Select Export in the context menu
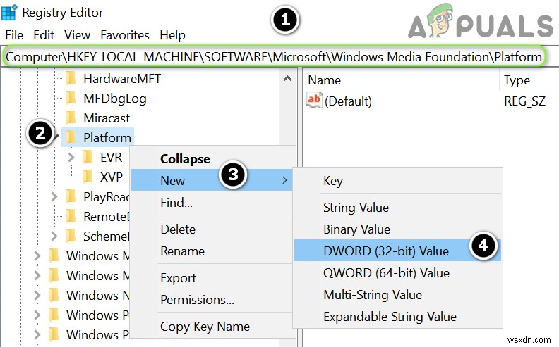This screenshot has width=559, height=347. [178, 278]
